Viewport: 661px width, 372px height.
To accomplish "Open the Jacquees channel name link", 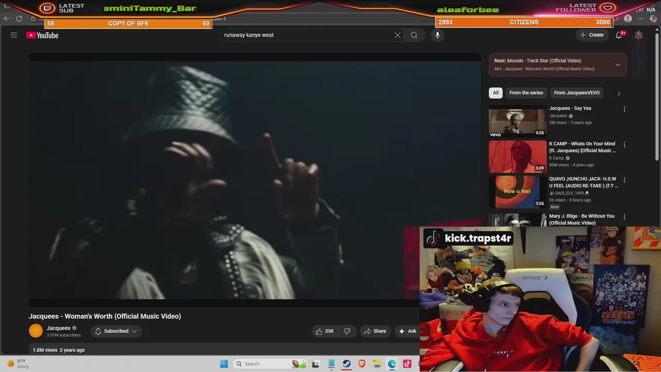I will click(58, 328).
